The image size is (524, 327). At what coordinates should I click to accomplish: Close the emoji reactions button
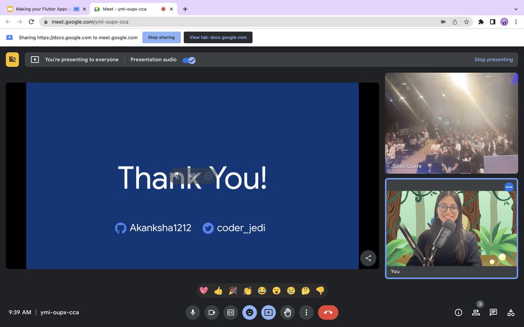coord(250,312)
